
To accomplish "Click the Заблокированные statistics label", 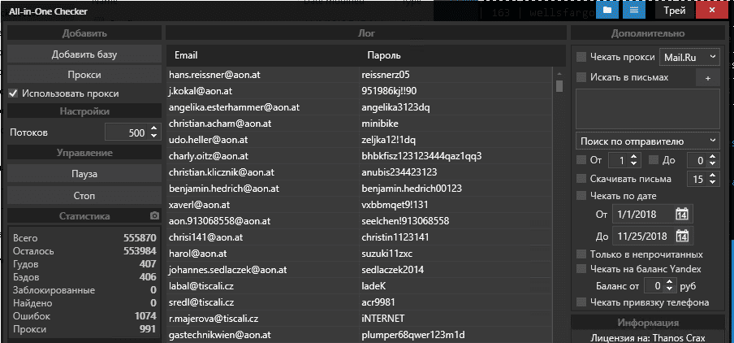I will (x=54, y=290).
